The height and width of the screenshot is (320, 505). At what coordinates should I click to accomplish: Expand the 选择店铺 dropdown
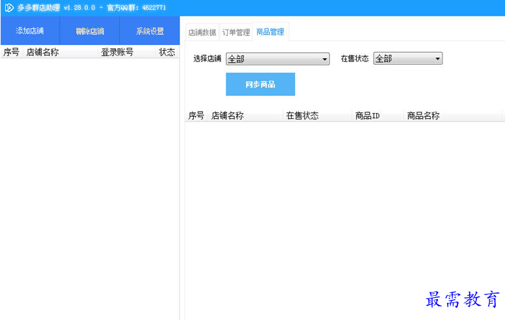tap(278, 59)
